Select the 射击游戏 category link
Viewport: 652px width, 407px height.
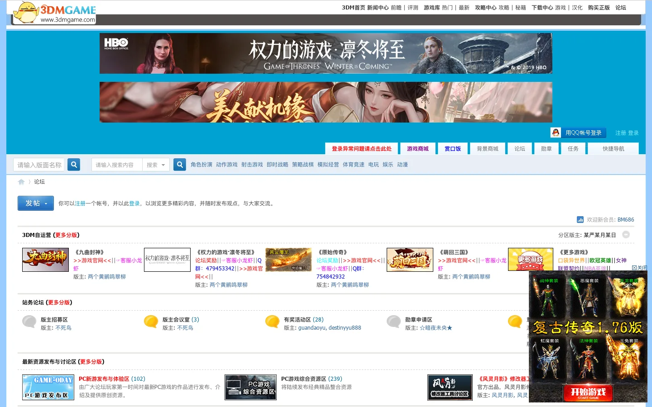(x=252, y=165)
